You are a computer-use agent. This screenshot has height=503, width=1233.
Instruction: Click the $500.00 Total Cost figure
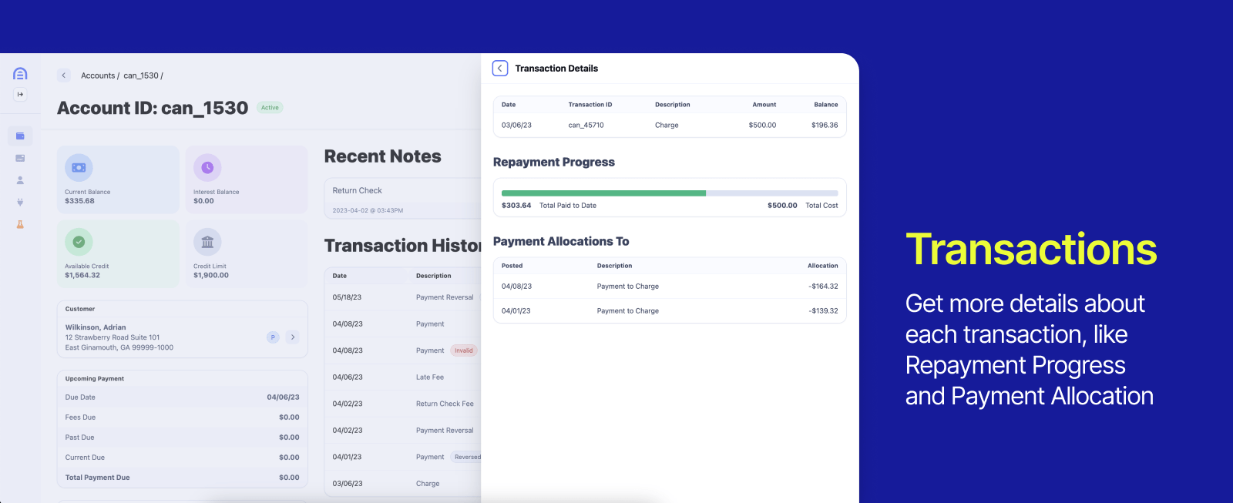click(x=782, y=206)
